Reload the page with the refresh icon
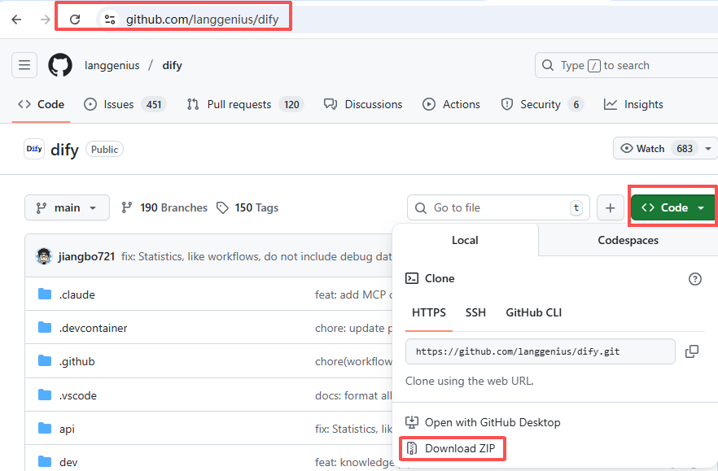 tap(75, 20)
